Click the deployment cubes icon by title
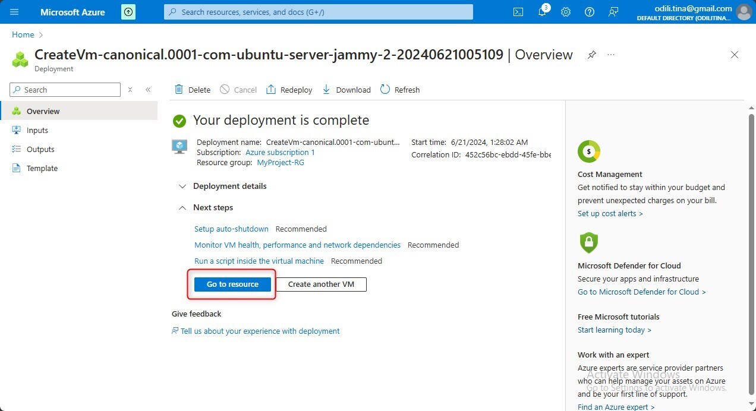The image size is (756, 411). click(x=20, y=59)
